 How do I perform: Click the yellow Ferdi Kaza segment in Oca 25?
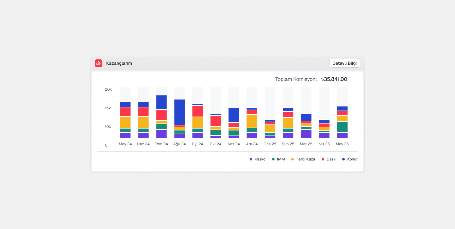point(270,129)
